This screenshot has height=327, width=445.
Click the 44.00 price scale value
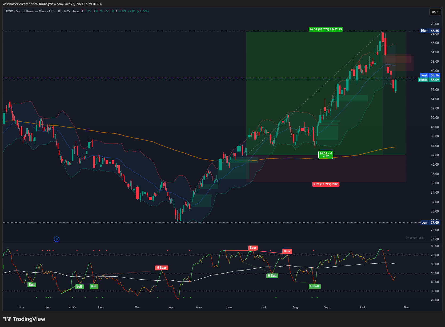tap(435, 146)
